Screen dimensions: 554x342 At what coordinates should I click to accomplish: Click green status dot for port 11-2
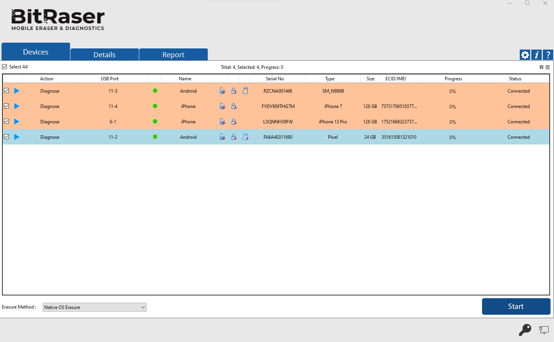point(155,137)
